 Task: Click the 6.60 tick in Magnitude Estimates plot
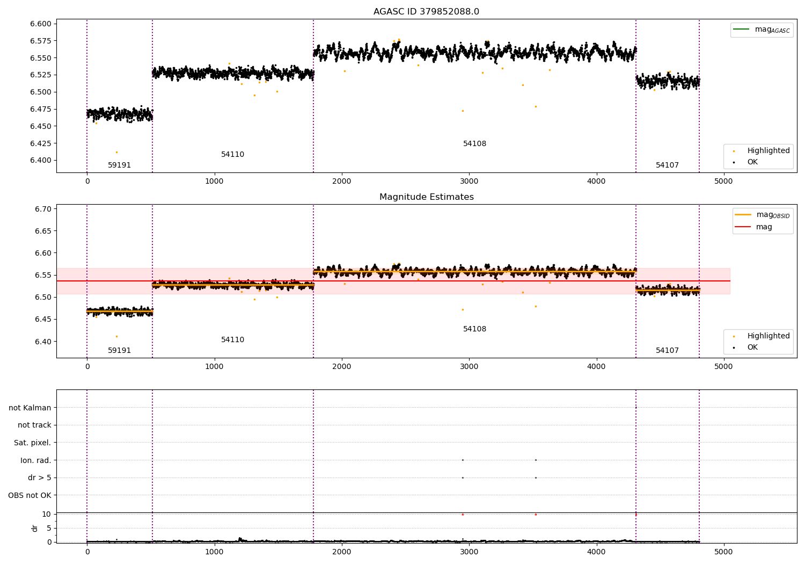(x=43, y=253)
